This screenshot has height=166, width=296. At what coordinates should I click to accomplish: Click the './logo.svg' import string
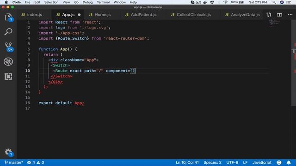[x=94, y=28]
